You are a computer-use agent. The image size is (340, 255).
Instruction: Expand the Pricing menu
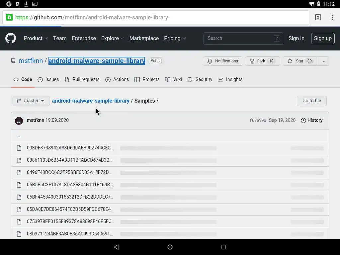coord(175,39)
